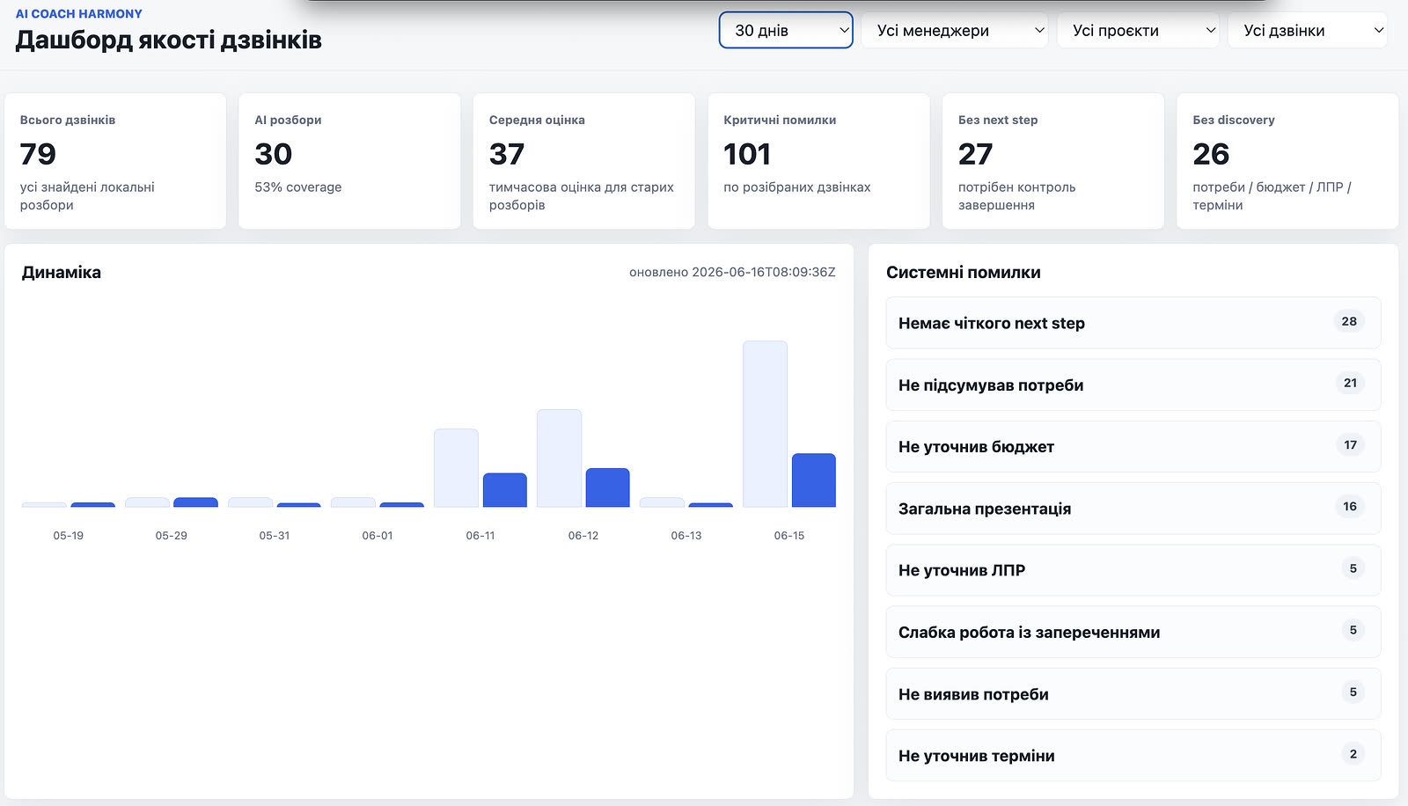The width and height of the screenshot is (1408, 806).
Task: Expand the Усі менеджери filter
Action: point(955,30)
